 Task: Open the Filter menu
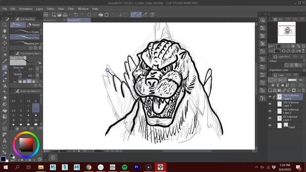71,9
